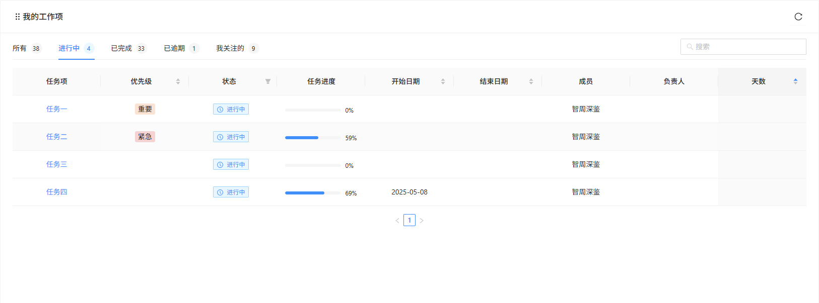Click the 进行中 status tag for 任务三

point(231,164)
